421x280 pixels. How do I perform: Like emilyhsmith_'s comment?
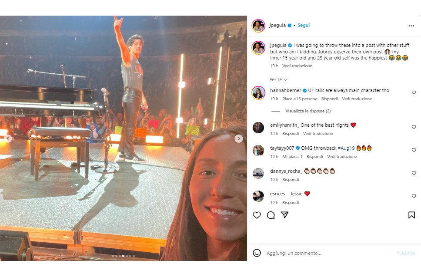pyautogui.click(x=414, y=127)
